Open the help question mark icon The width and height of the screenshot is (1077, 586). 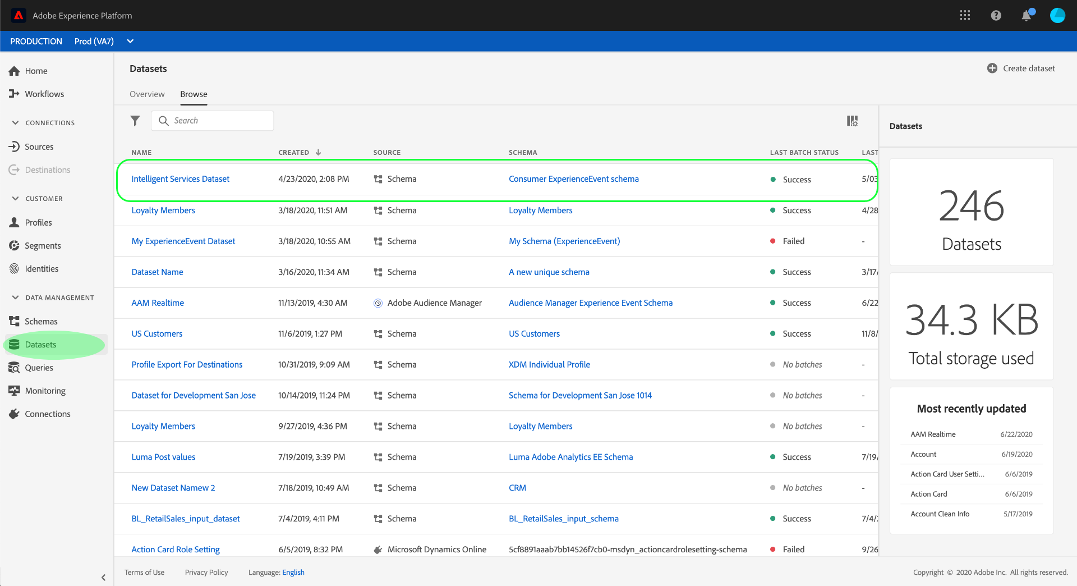click(x=996, y=15)
